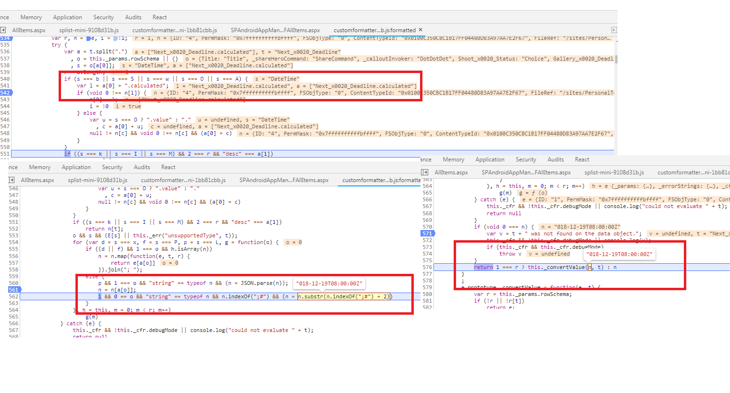Screen dimensions: 730x393
Task: Select customformatter…ni-1bb81cbb.js tab in top window
Action: (x=174, y=30)
